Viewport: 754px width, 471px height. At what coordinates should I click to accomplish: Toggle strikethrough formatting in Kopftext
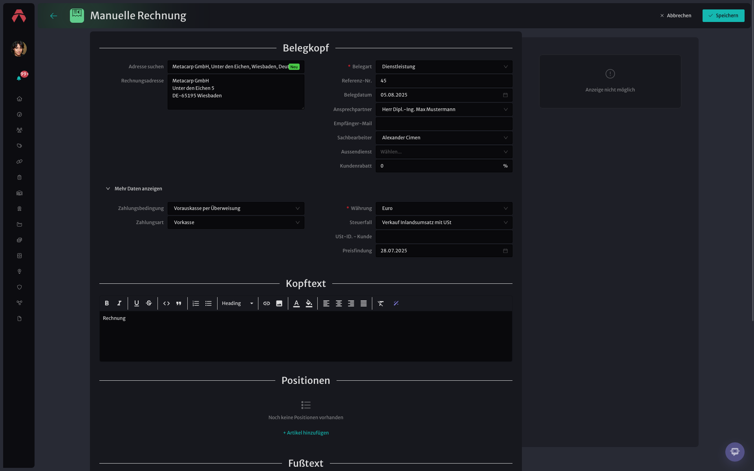(x=149, y=303)
